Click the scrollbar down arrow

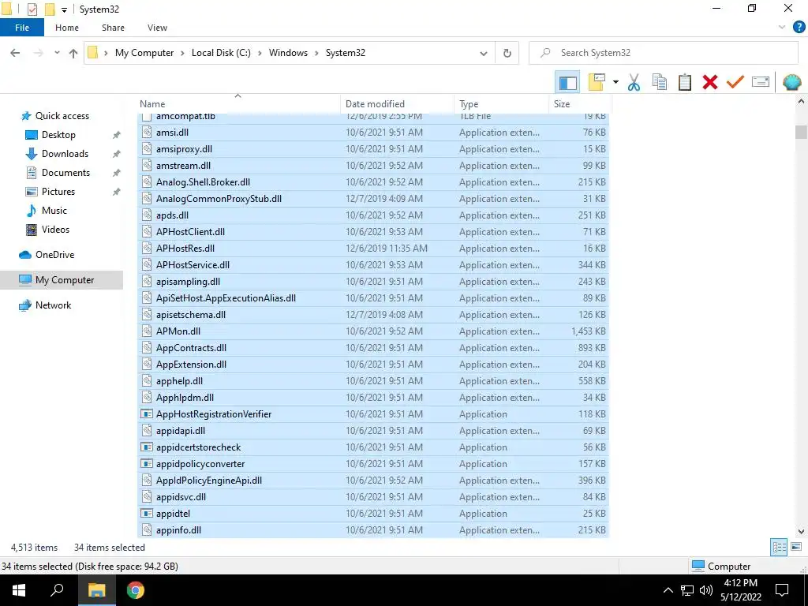click(x=801, y=531)
